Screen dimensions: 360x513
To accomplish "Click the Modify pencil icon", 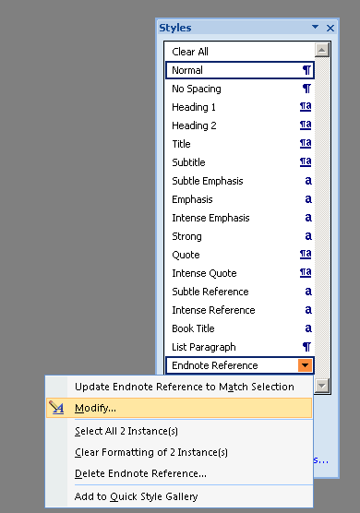I will click(56, 408).
